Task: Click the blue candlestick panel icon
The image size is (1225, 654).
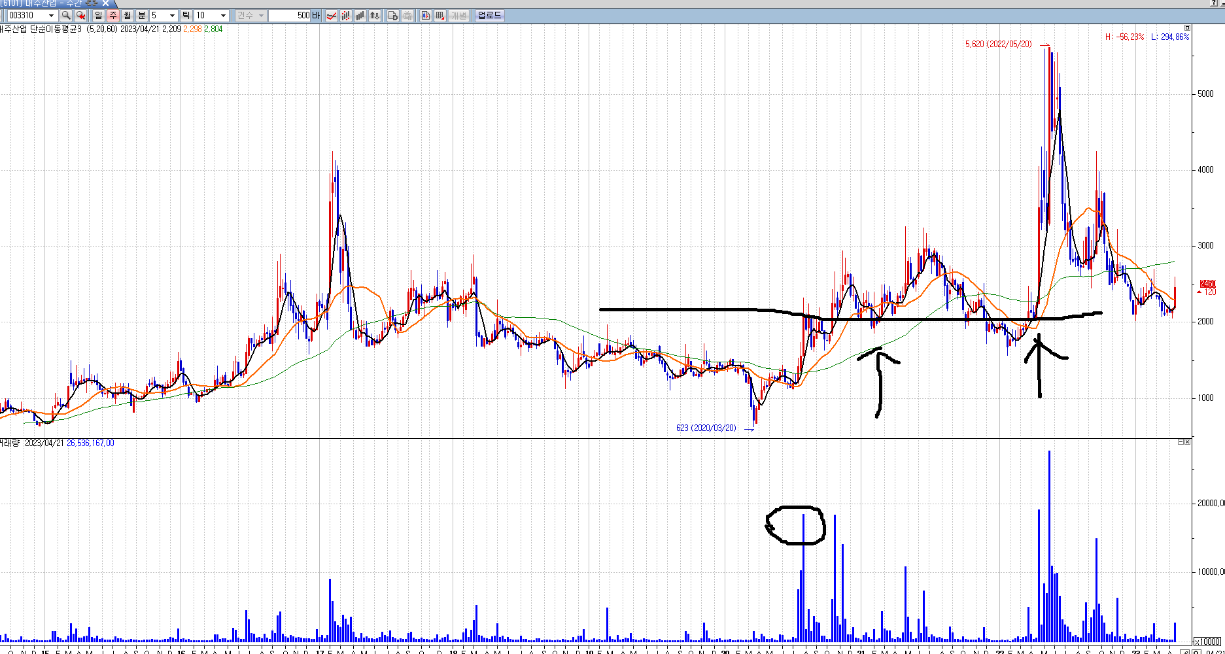Action: point(426,16)
